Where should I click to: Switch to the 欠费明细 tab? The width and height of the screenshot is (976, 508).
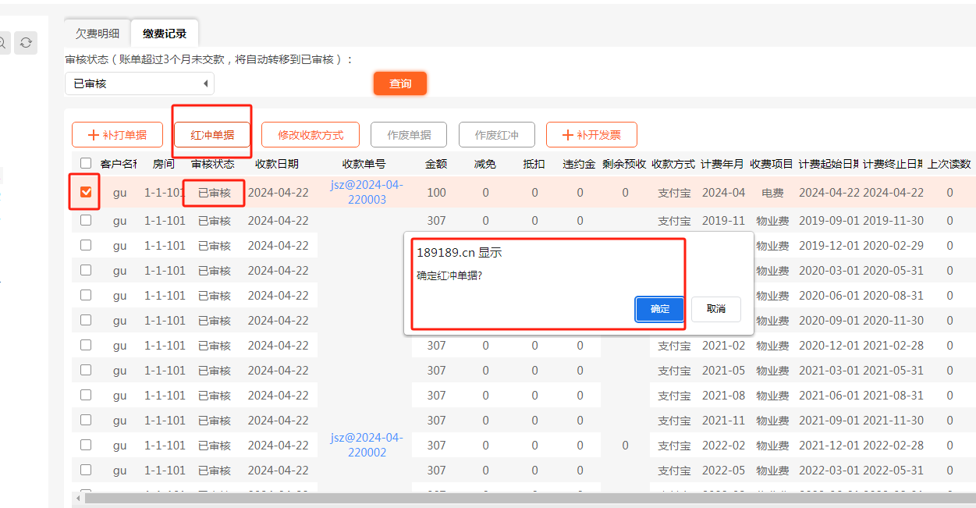pos(98,34)
